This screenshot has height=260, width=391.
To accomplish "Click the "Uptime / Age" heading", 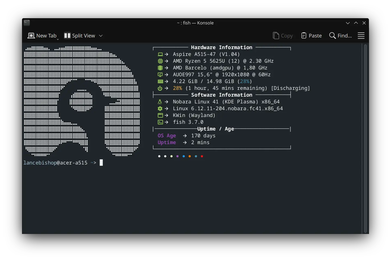I will click(x=216, y=129).
